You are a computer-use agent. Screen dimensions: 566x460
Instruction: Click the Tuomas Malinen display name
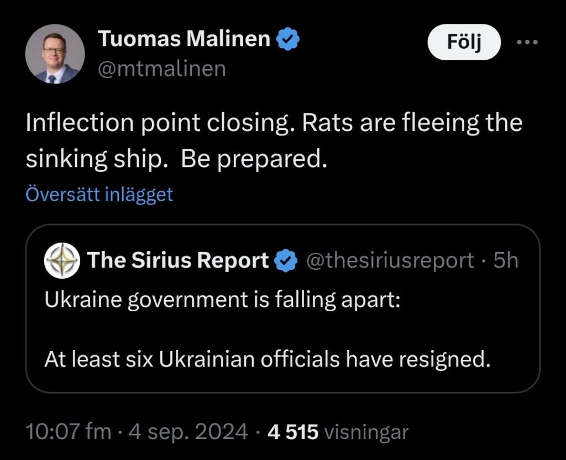coord(184,39)
